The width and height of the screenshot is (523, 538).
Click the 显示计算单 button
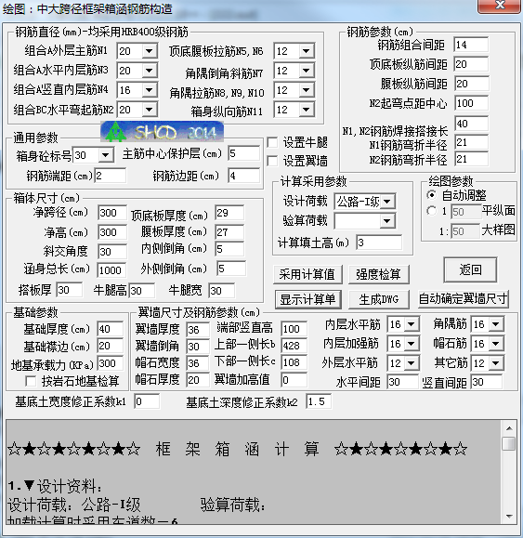coord(307,299)
